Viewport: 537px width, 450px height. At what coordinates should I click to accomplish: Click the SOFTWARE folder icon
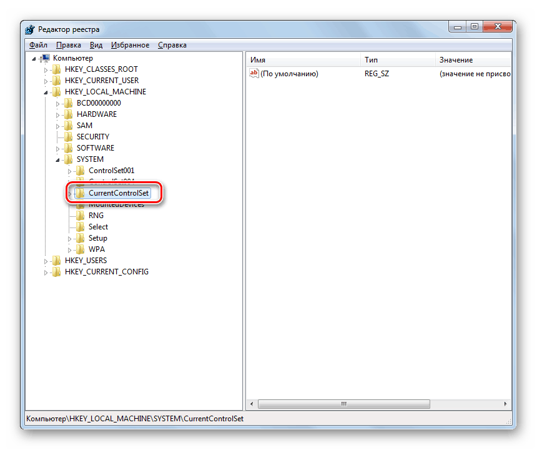point(69,147)
